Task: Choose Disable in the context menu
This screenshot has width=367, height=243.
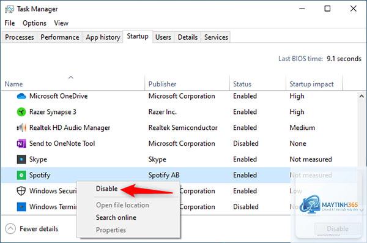Action: click(x=106, y=189)
